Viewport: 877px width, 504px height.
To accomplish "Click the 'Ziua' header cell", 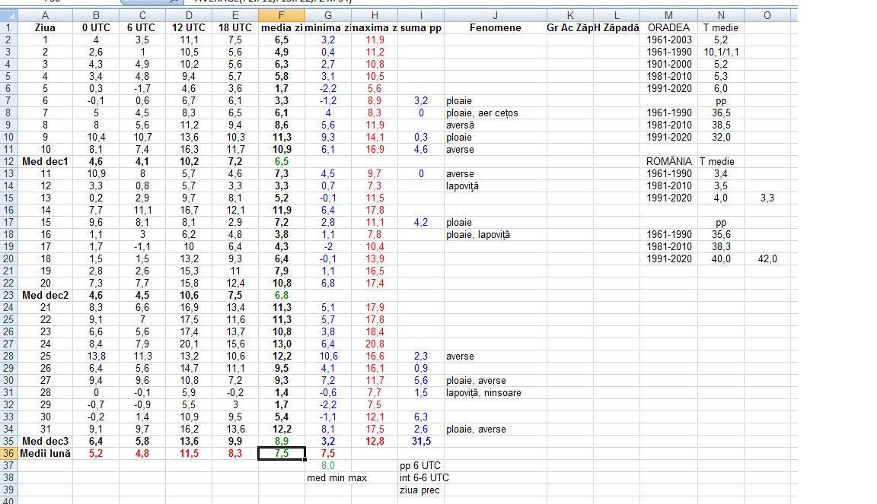I will click(x=46, y=28).
